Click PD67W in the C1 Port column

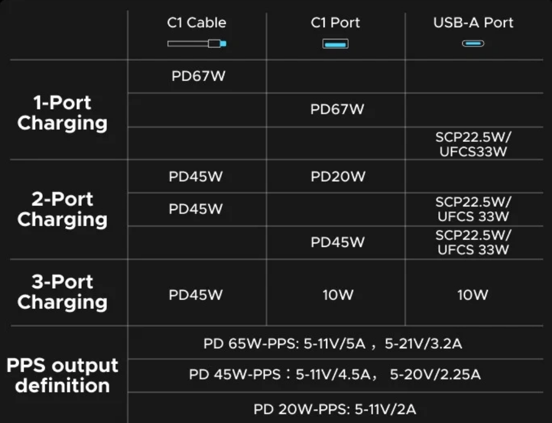(337, 109)
